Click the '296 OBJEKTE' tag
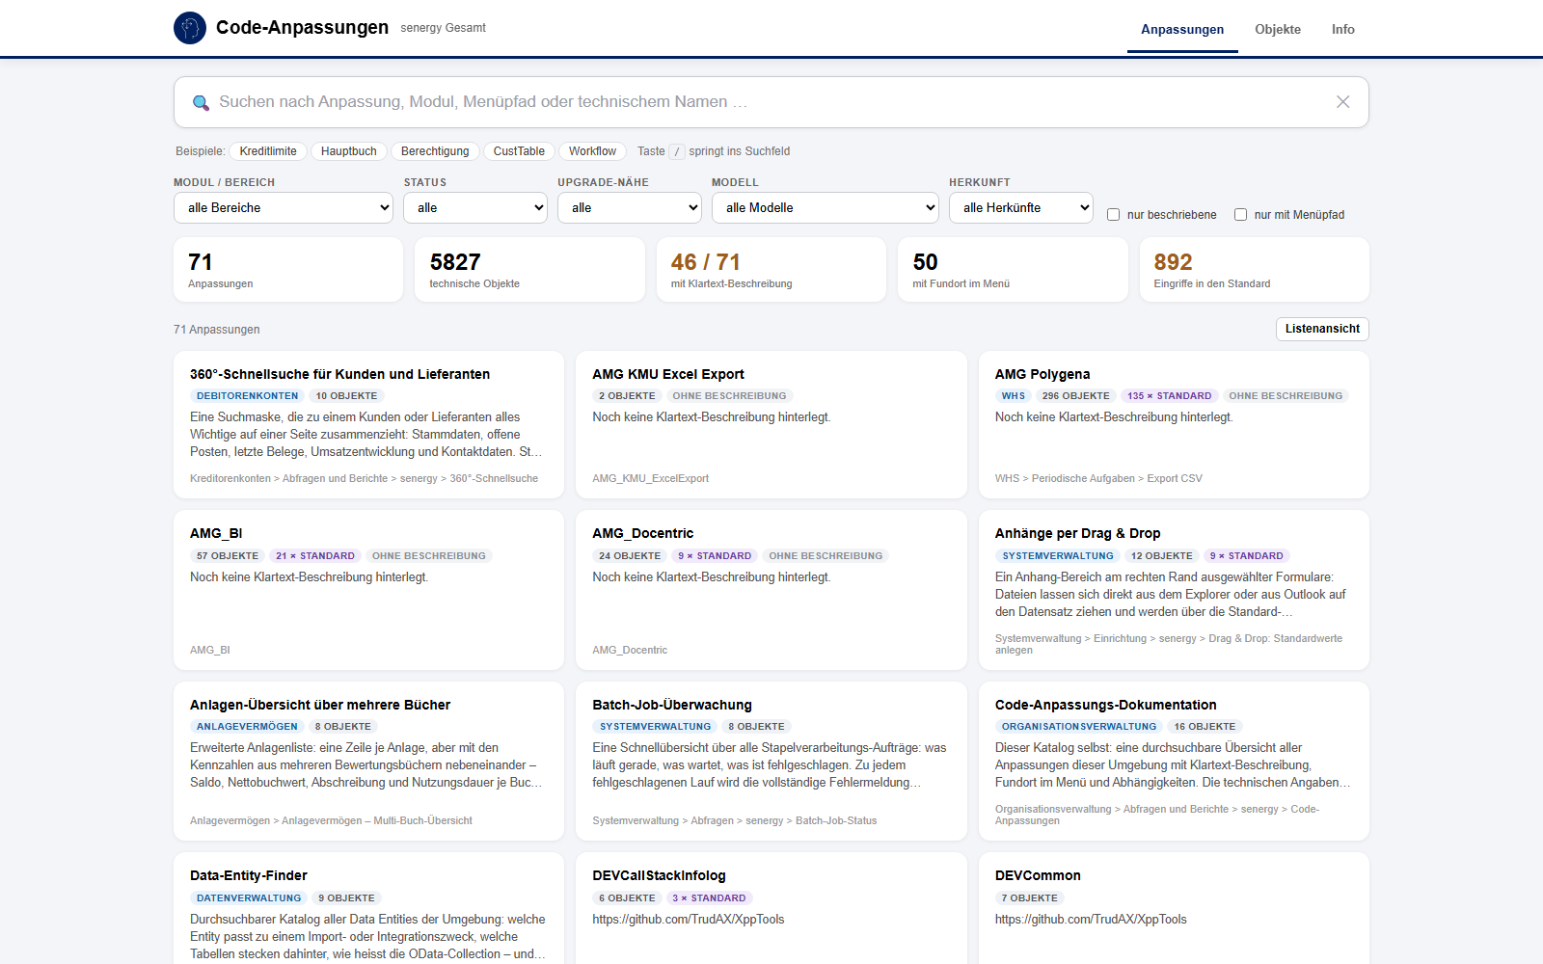The width and height of the screenshot is (1543, 964). click(x=1076, y=396)
